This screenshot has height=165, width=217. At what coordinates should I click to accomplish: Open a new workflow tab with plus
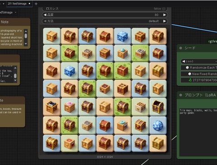pos(36,4)
